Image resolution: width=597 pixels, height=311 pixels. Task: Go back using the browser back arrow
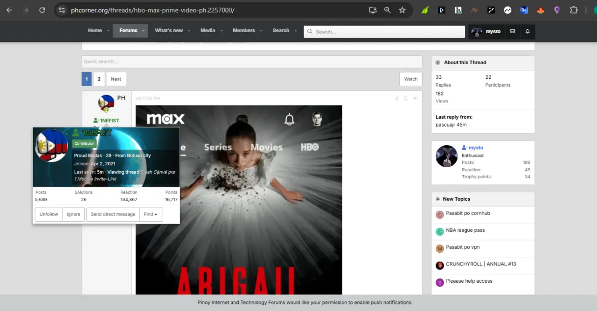pyautogui.click(x=9, y=10)
